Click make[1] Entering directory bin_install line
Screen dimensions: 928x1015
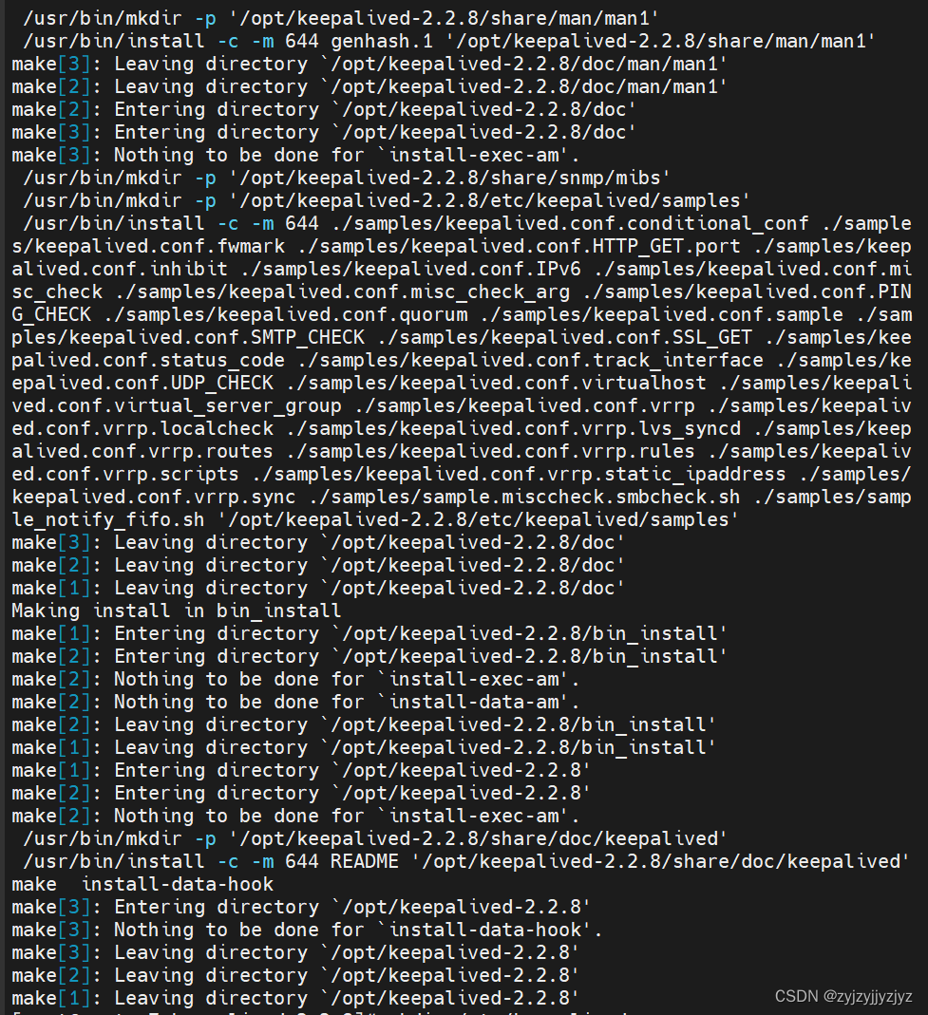369,633
